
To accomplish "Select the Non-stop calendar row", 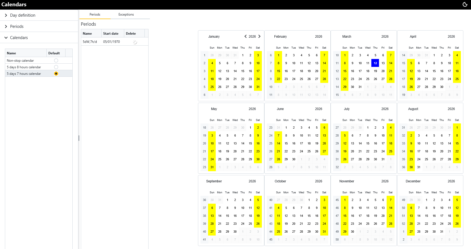I will 20,61.
